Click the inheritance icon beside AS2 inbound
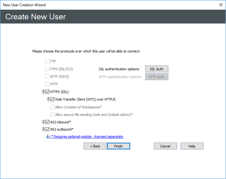This screenshot has width=226, height=179. 43,122
